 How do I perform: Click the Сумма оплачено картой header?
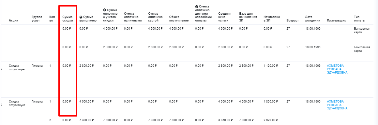[x=155, y=17]
